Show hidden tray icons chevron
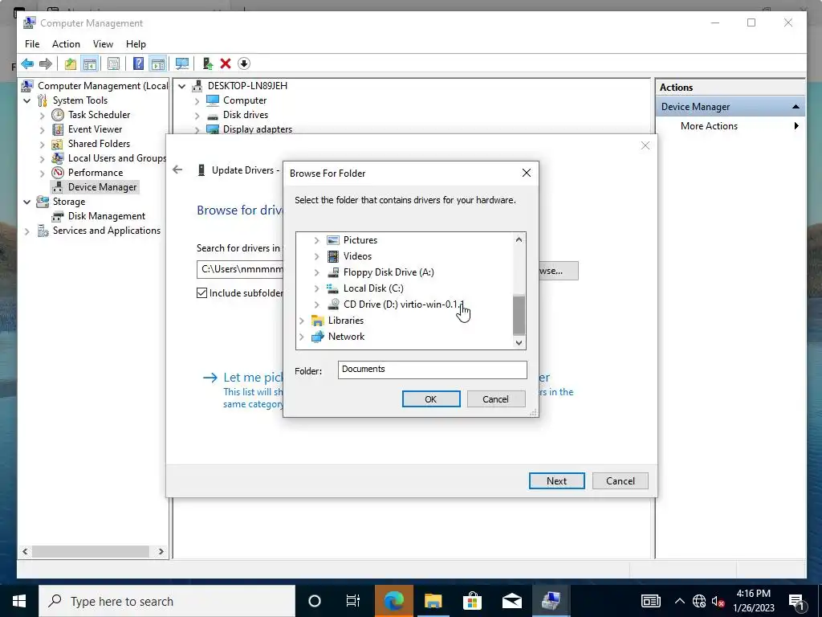 679,601
